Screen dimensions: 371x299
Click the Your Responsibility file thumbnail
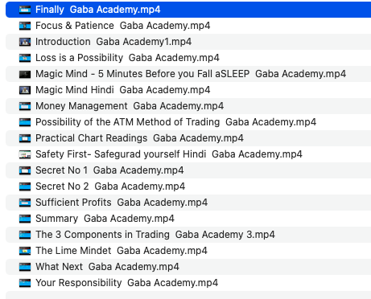pyautogui.click(x=25, y=283)
